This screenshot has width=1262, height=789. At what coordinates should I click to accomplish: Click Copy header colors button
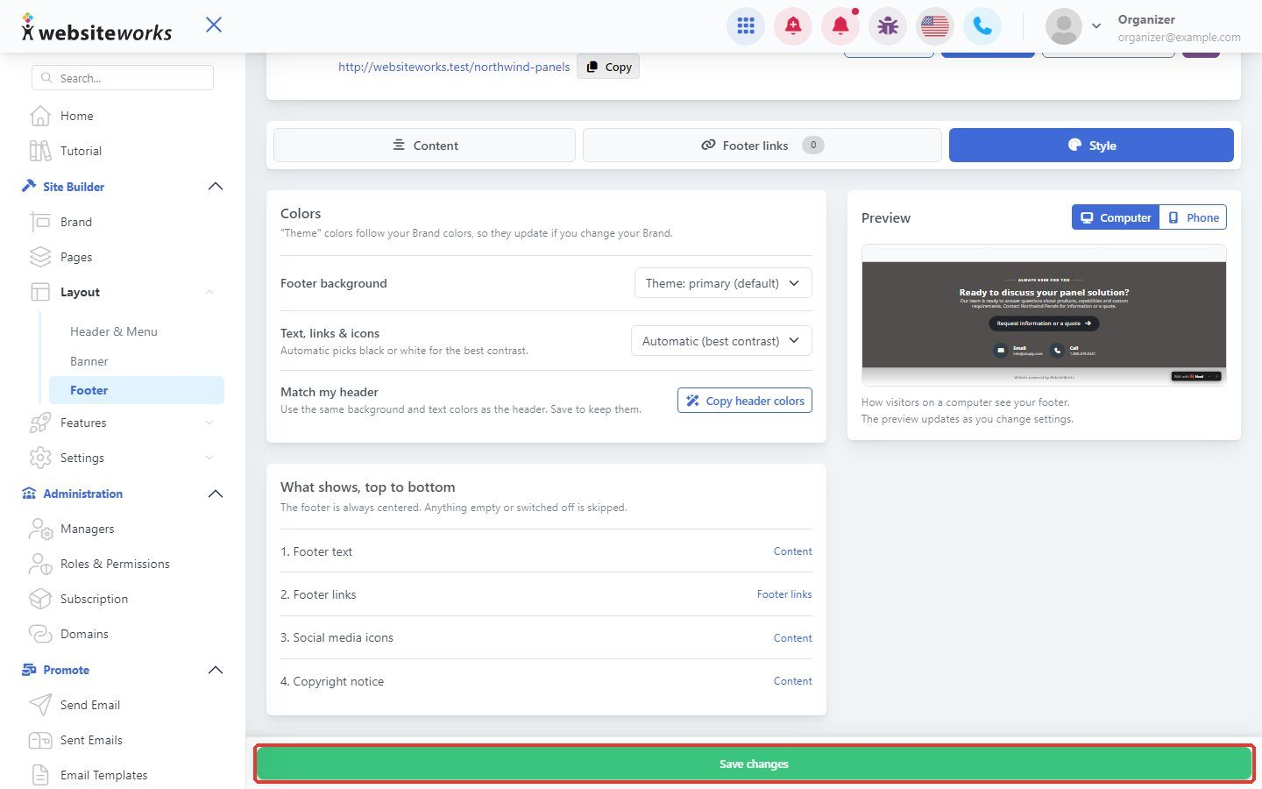[x=745, y=401]
